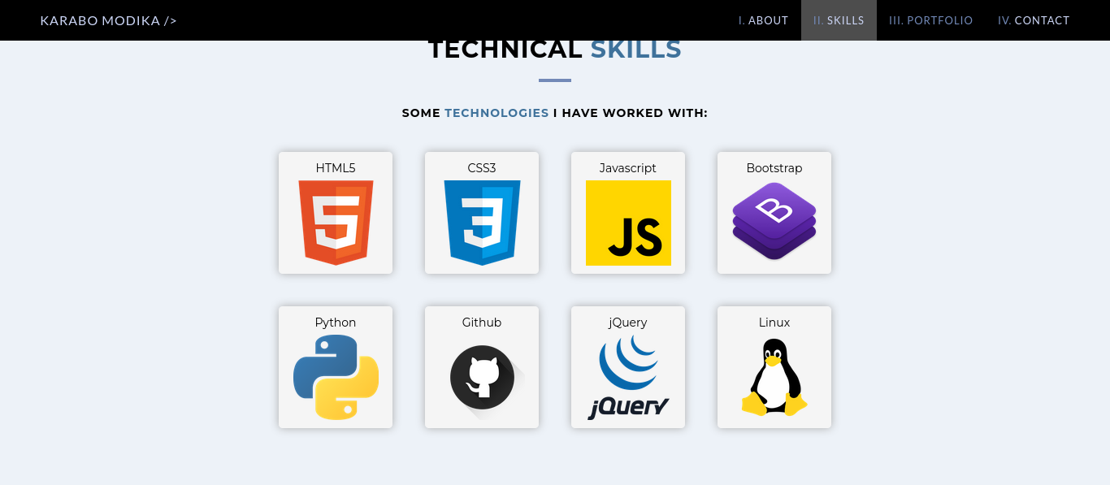
Task: Click 'Some technologies I have worked with' subheading
Action: pos(555,113)
